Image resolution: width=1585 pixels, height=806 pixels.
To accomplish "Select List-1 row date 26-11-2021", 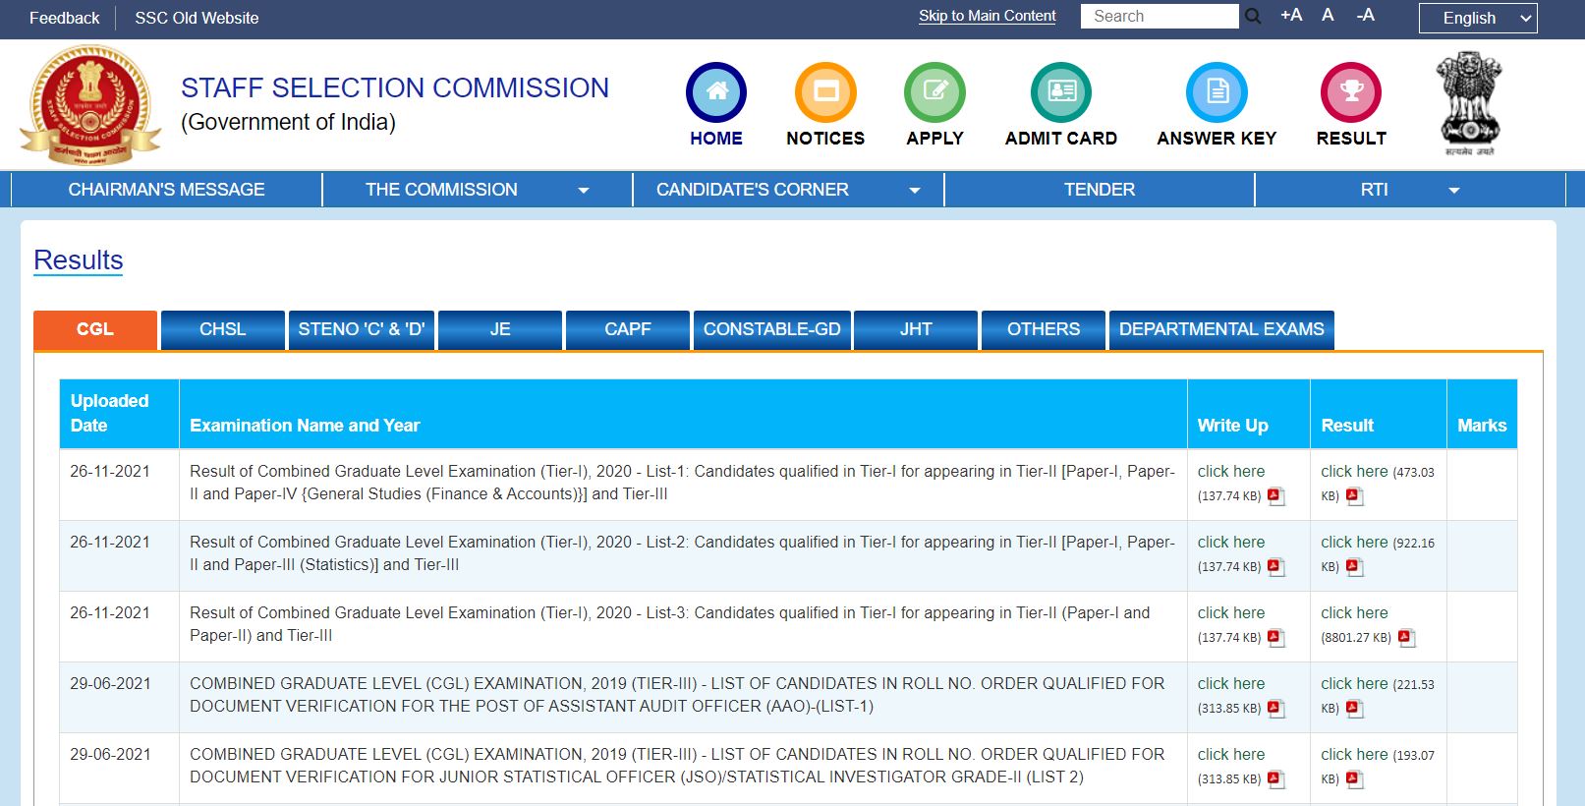I will 110,472.
